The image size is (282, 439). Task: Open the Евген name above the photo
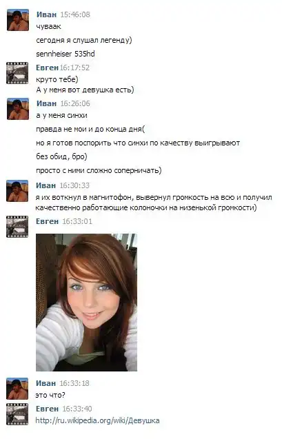(x=47, y=221)
